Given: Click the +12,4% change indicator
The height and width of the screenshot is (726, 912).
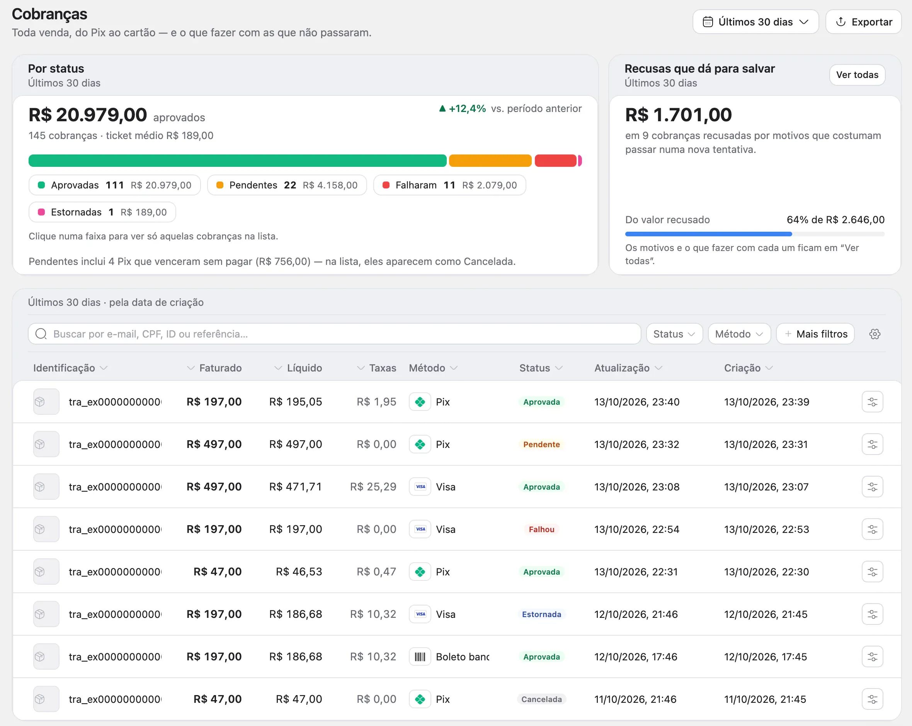Looking at the screenshot, I should (462, 109).
